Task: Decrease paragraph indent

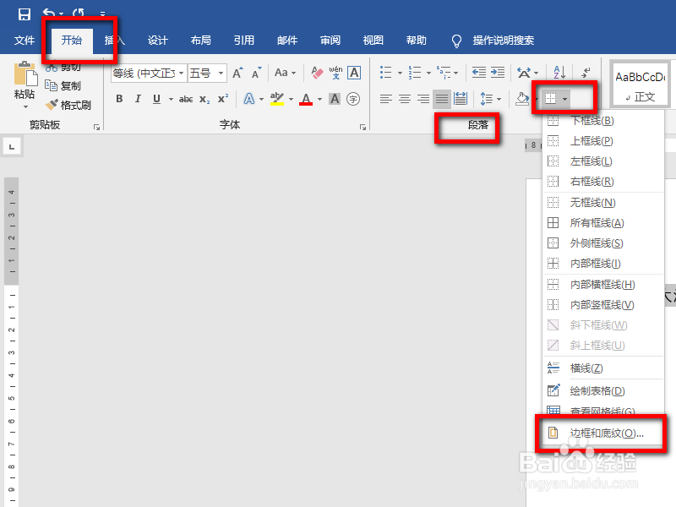Action: (478, 73)
